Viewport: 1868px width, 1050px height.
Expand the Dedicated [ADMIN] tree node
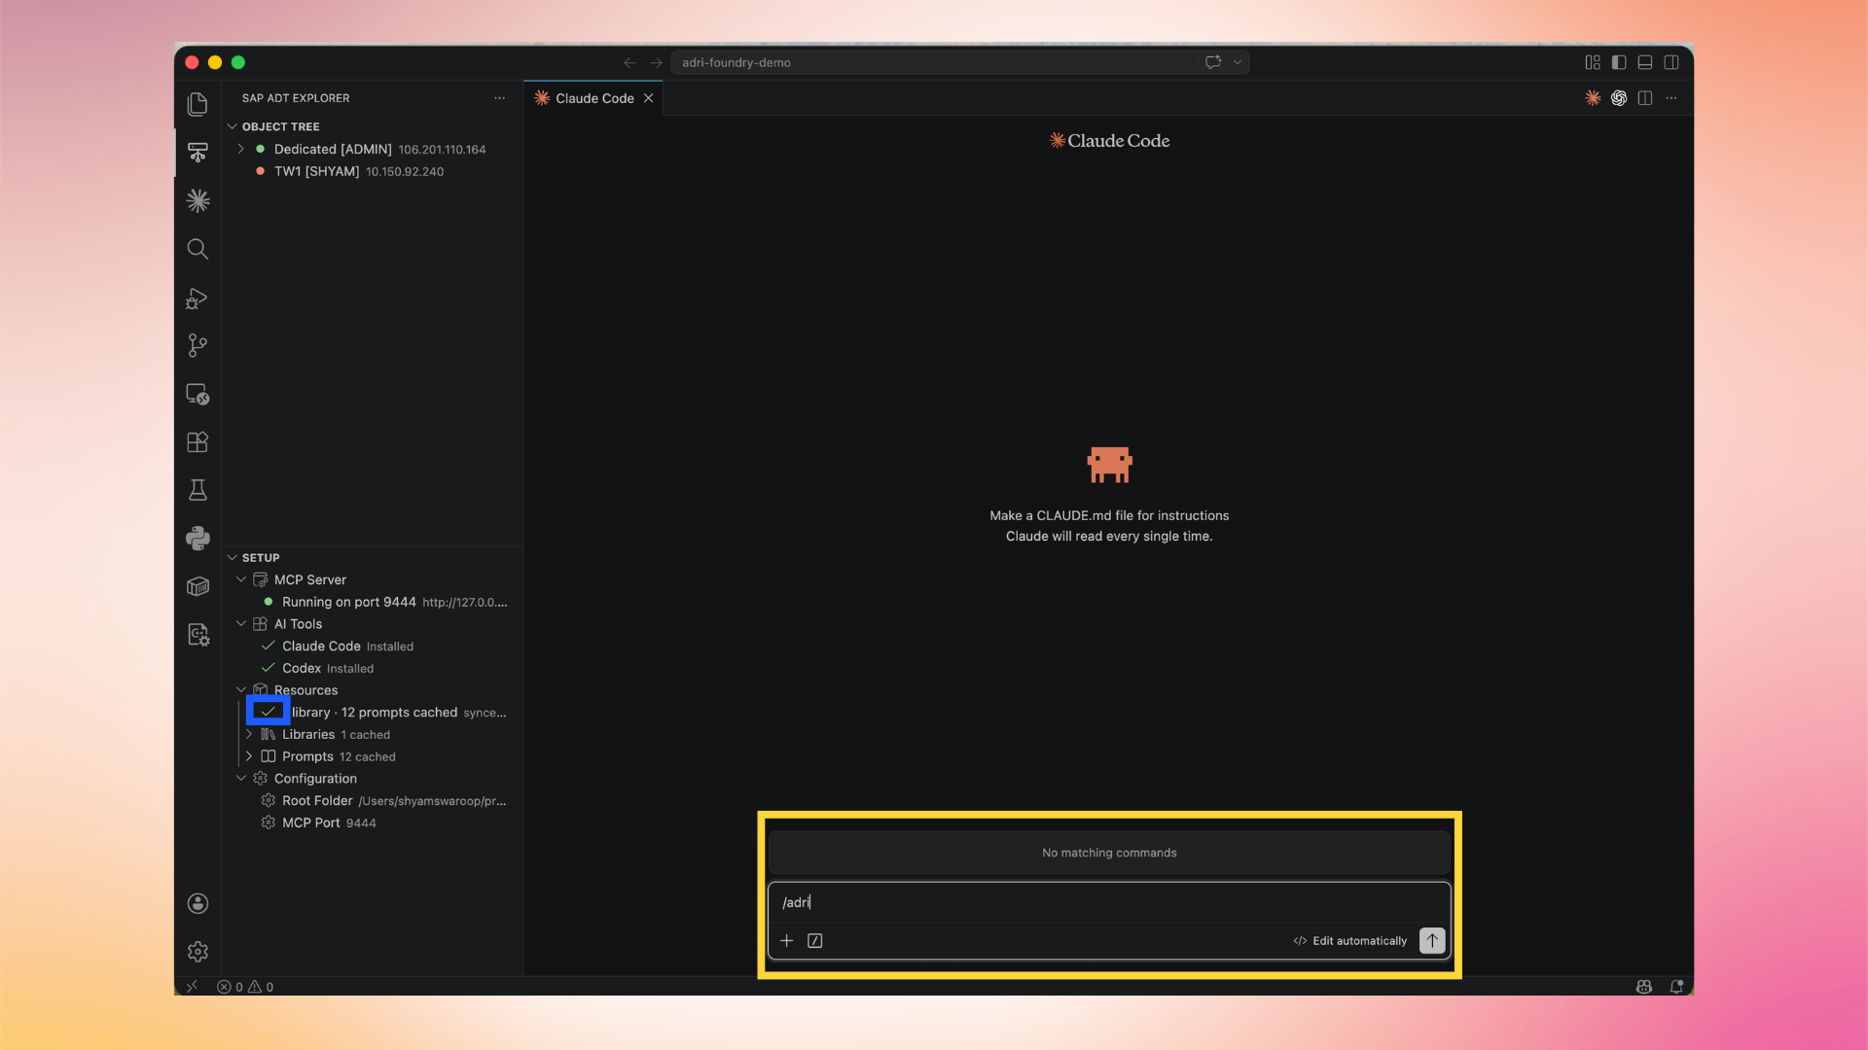coord(240,149)
